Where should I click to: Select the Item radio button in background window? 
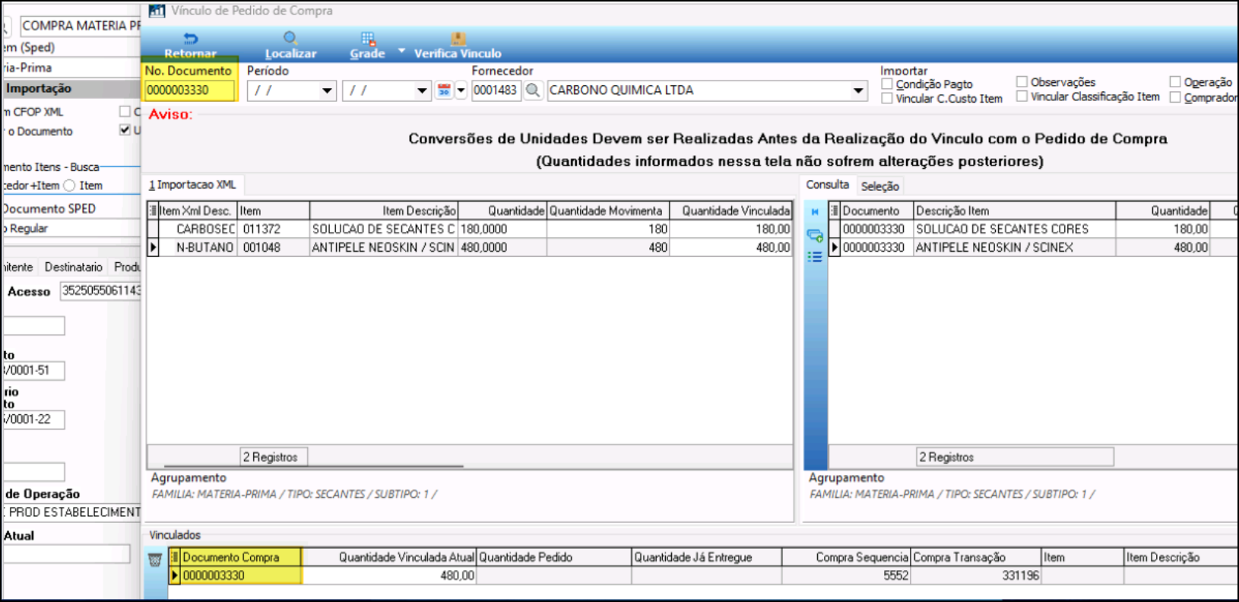pos(69,185)
